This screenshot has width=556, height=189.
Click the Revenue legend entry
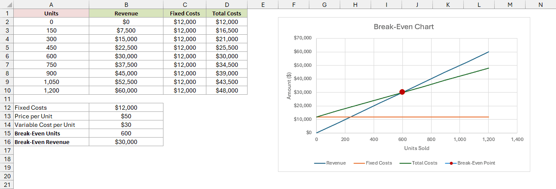pos(330,163)
